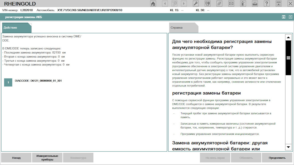Click 'Вторая с конца замена аккумулятора' line
Image resolution: width=294 pixels, height=165 pixels.
pyautogui.click(x=34, y=57)
